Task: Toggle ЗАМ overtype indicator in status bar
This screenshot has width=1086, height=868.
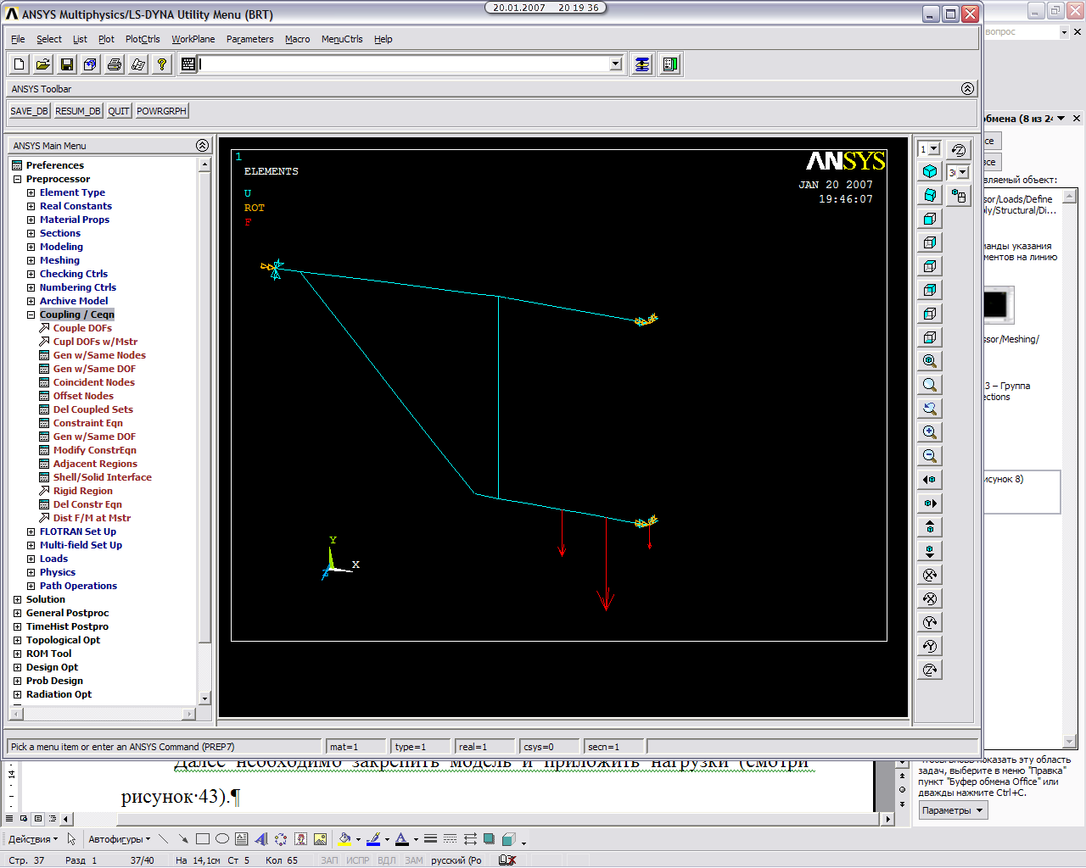Action: point(414,860)
